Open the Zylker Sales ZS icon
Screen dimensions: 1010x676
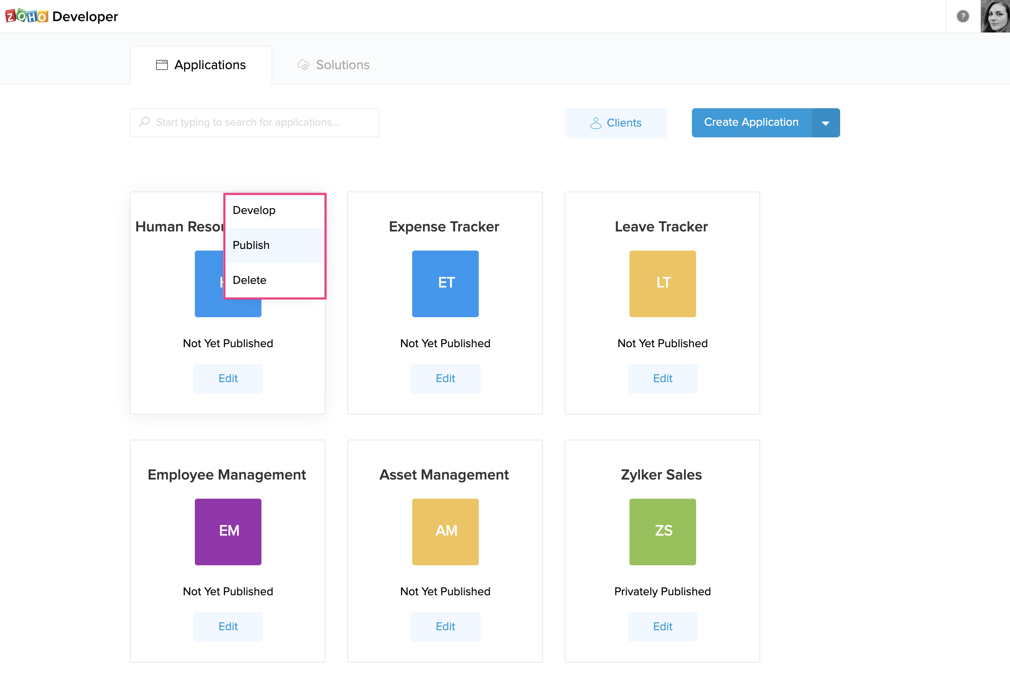[x=662, y=532]
